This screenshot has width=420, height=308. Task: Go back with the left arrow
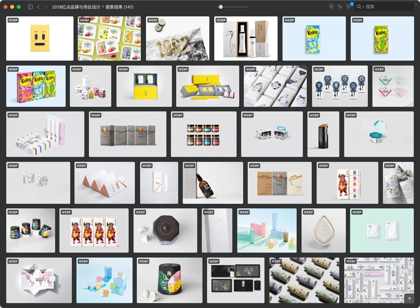click(38, 7)
